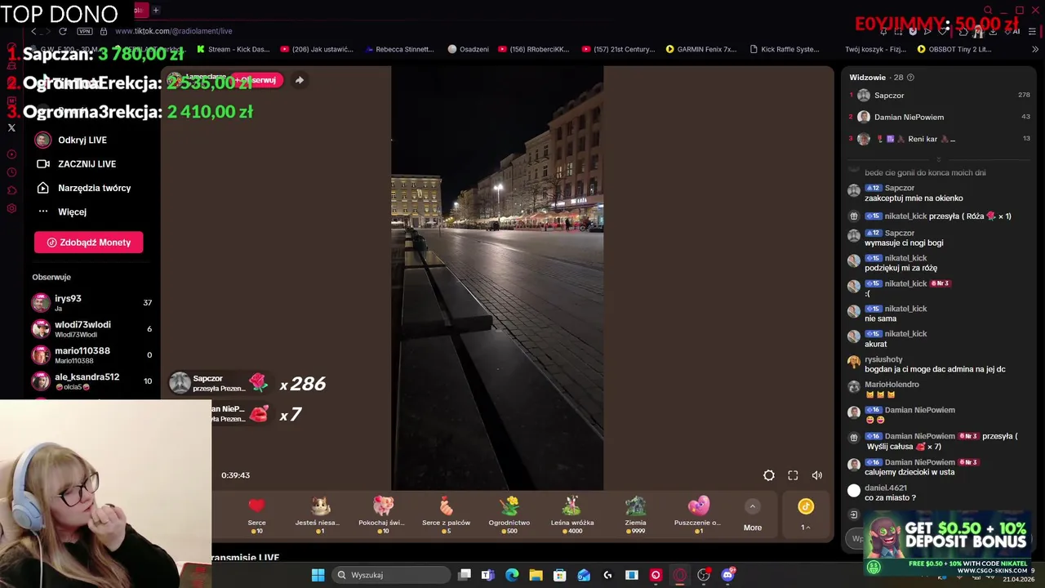The width and height of the screenshot is (1045, 588).
Task: Go back in browser history
Action: coord(33,31)
